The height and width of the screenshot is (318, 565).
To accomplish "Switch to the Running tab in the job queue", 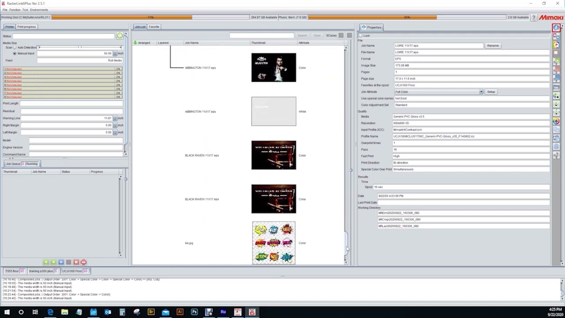I will click(x=32, y=164).
